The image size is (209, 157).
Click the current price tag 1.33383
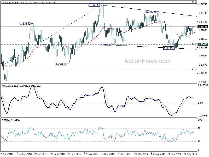(203, 27)
